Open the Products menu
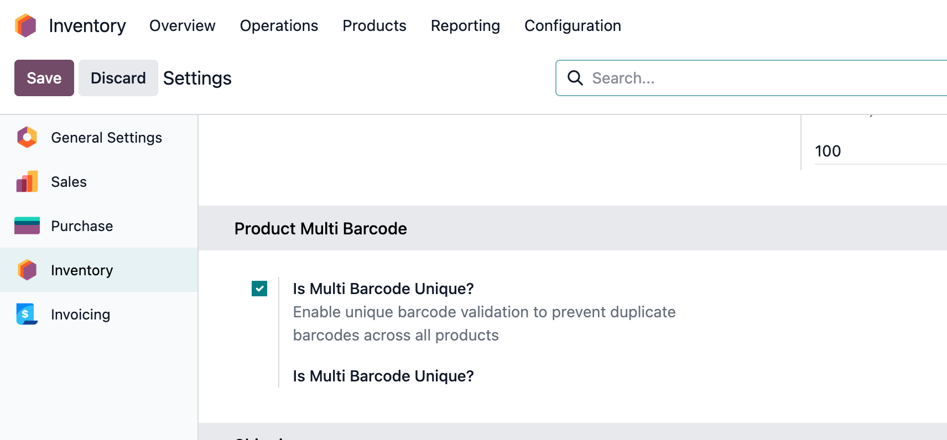This screenshot has height=440, width=947. coord(374,25)
